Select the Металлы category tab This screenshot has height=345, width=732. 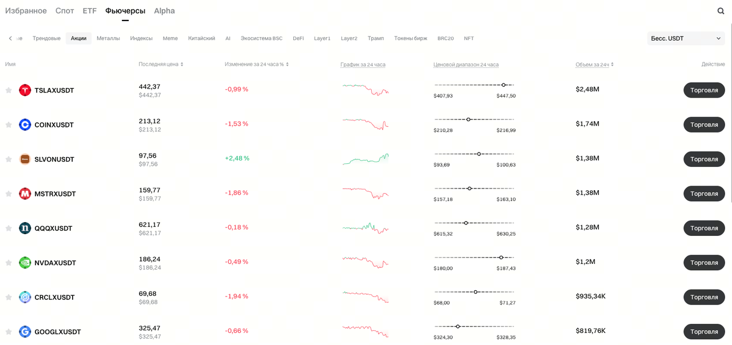point(108,38)
